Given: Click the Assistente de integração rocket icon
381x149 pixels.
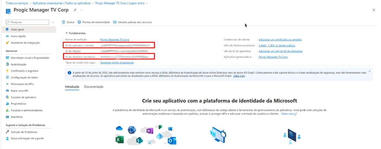Looking at the screenshot, I should pyautogui.click(x=7, y=43).
